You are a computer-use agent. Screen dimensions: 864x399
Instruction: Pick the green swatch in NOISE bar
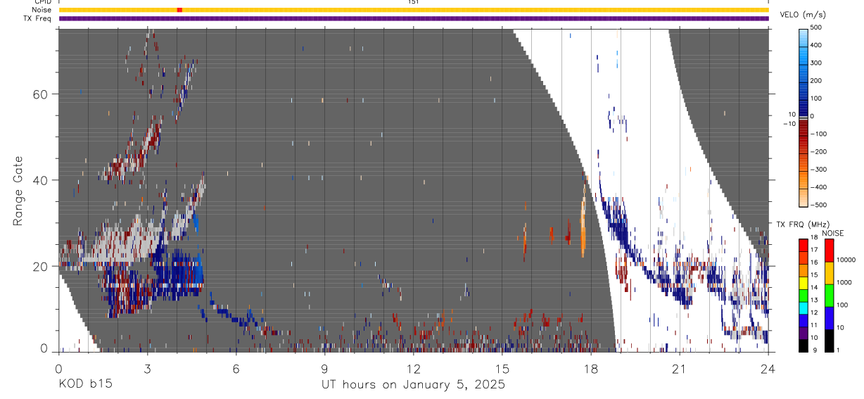(x=829, y=295)
